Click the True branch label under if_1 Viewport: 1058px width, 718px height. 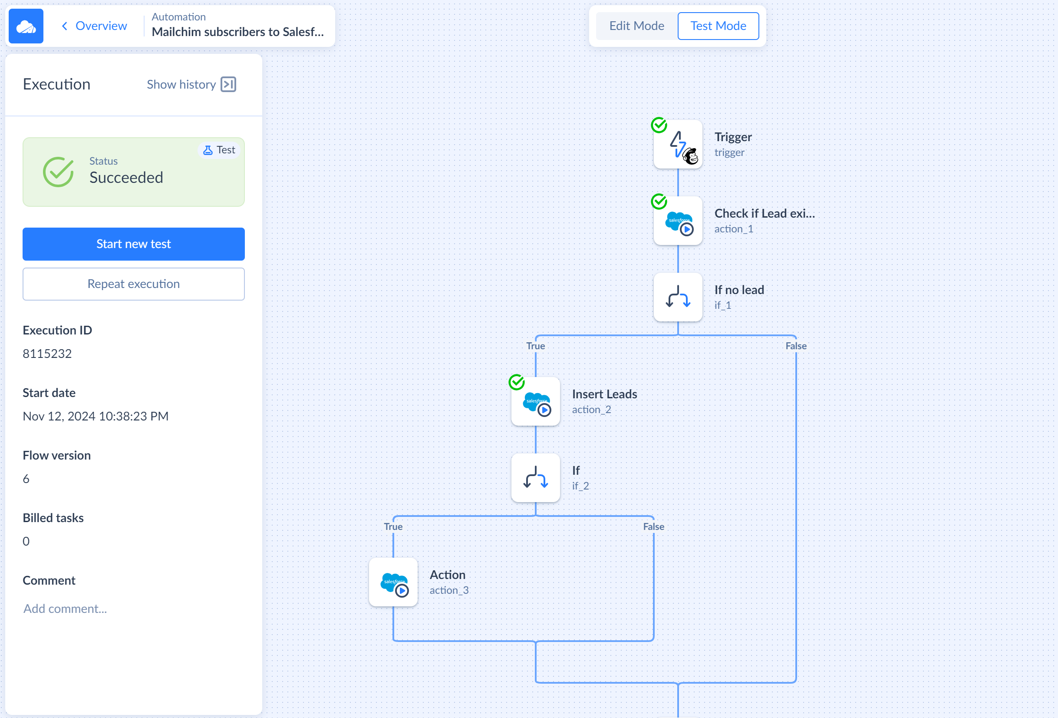(535, 346)
